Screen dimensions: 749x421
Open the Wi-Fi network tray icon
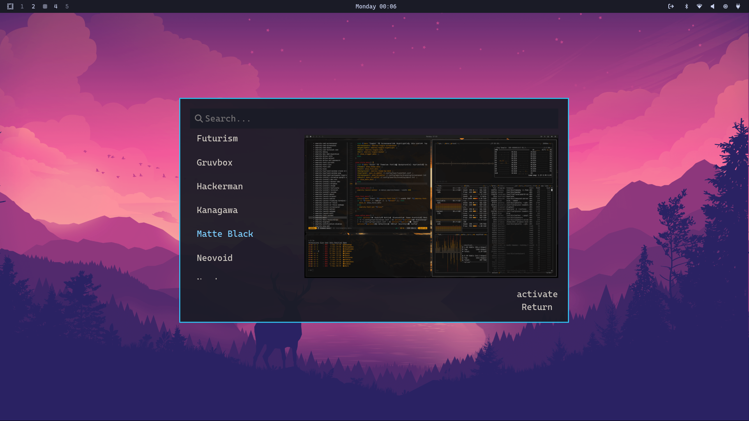click(700, 6)
